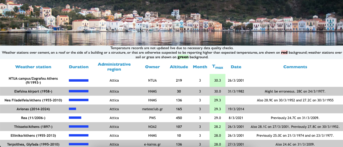Select Rea (11/2006-) station
The width and height of the screenshot is (343, 147).
click(x=33, y=118)
